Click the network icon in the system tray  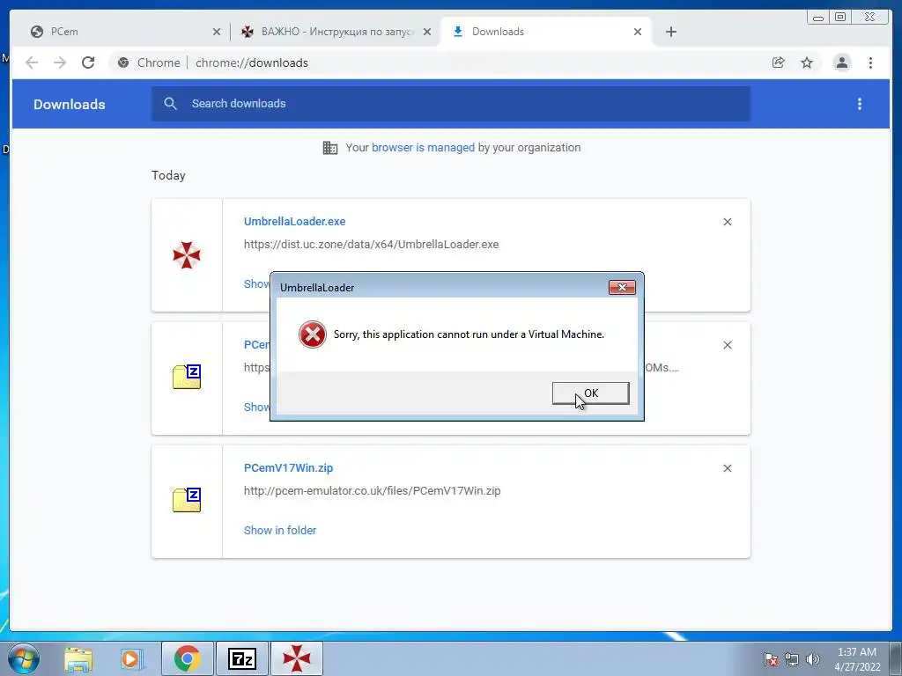click(x=792, y=659)
